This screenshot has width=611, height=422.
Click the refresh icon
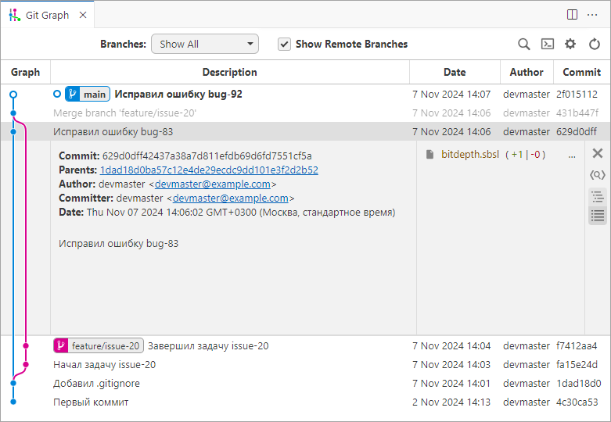(595, 45)
